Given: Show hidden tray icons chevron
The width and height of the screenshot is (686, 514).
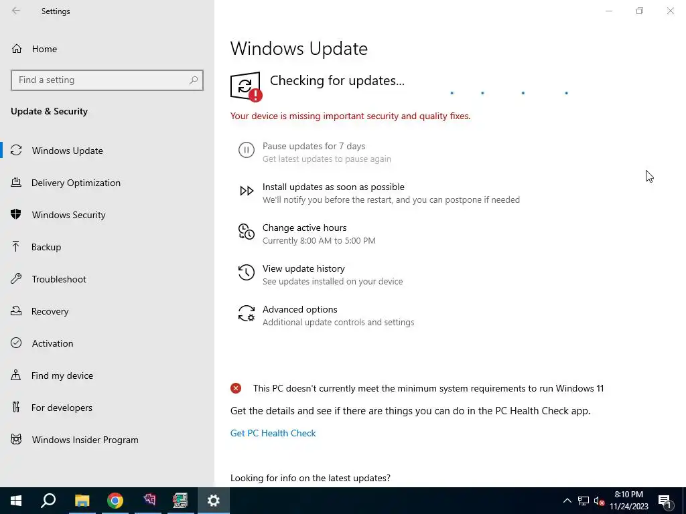Looking at the screenshot, I should [567, 501].
